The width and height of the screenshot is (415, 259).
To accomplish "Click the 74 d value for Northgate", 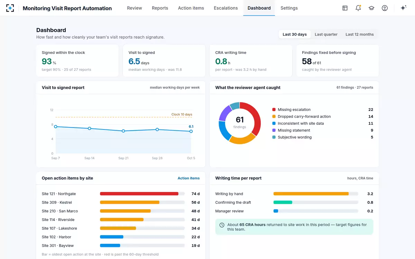I will [x=196, y=194].
